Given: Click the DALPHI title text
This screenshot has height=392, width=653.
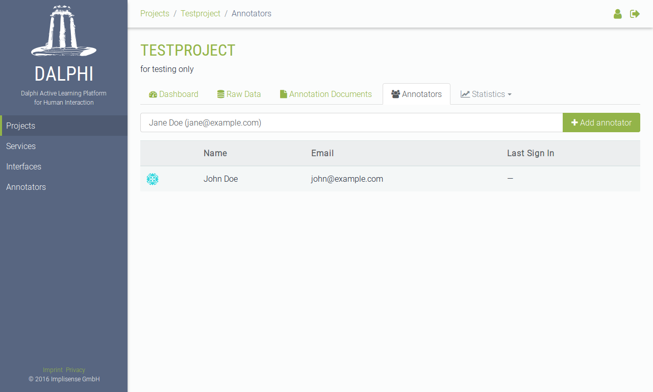Looking at the screenshot, I should (64, 74).
